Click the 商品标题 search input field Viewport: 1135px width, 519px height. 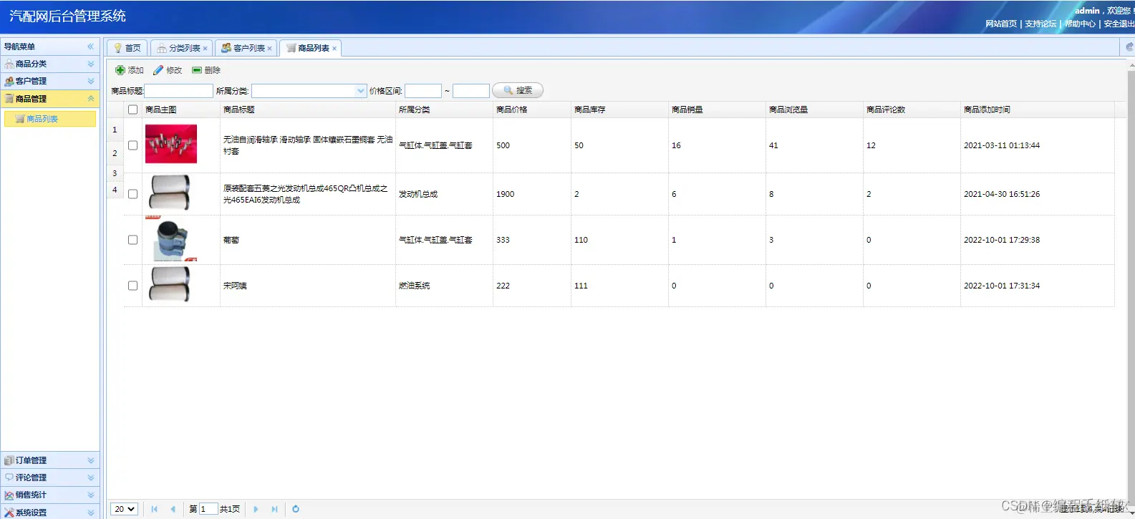point(179,91)
